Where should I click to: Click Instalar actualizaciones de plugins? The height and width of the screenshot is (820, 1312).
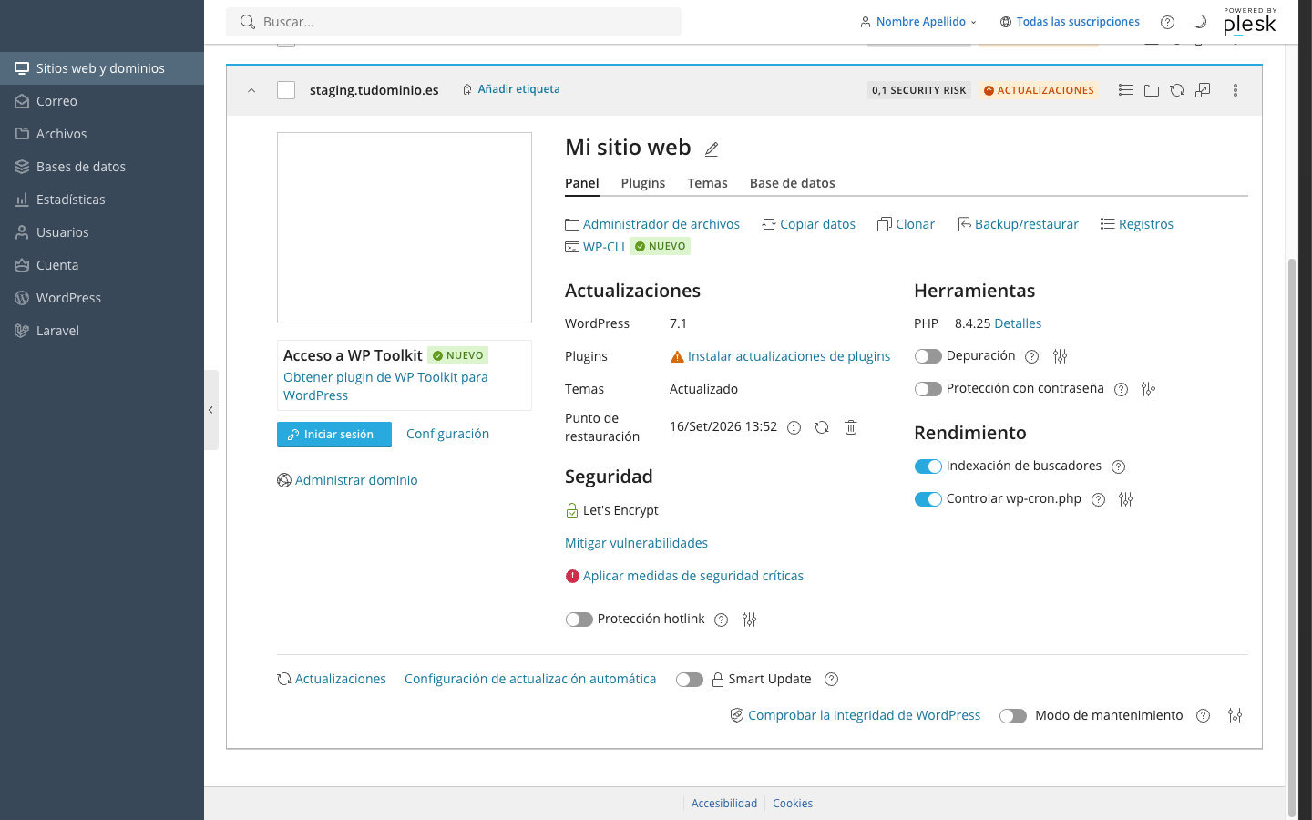point(789,356)
